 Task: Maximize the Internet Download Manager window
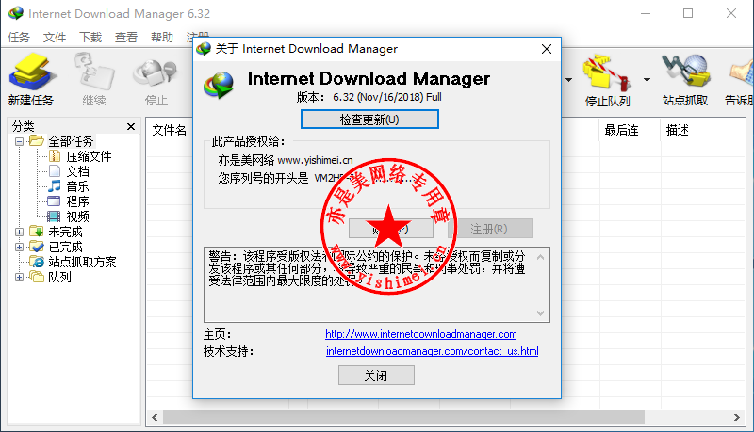point(688,13)
